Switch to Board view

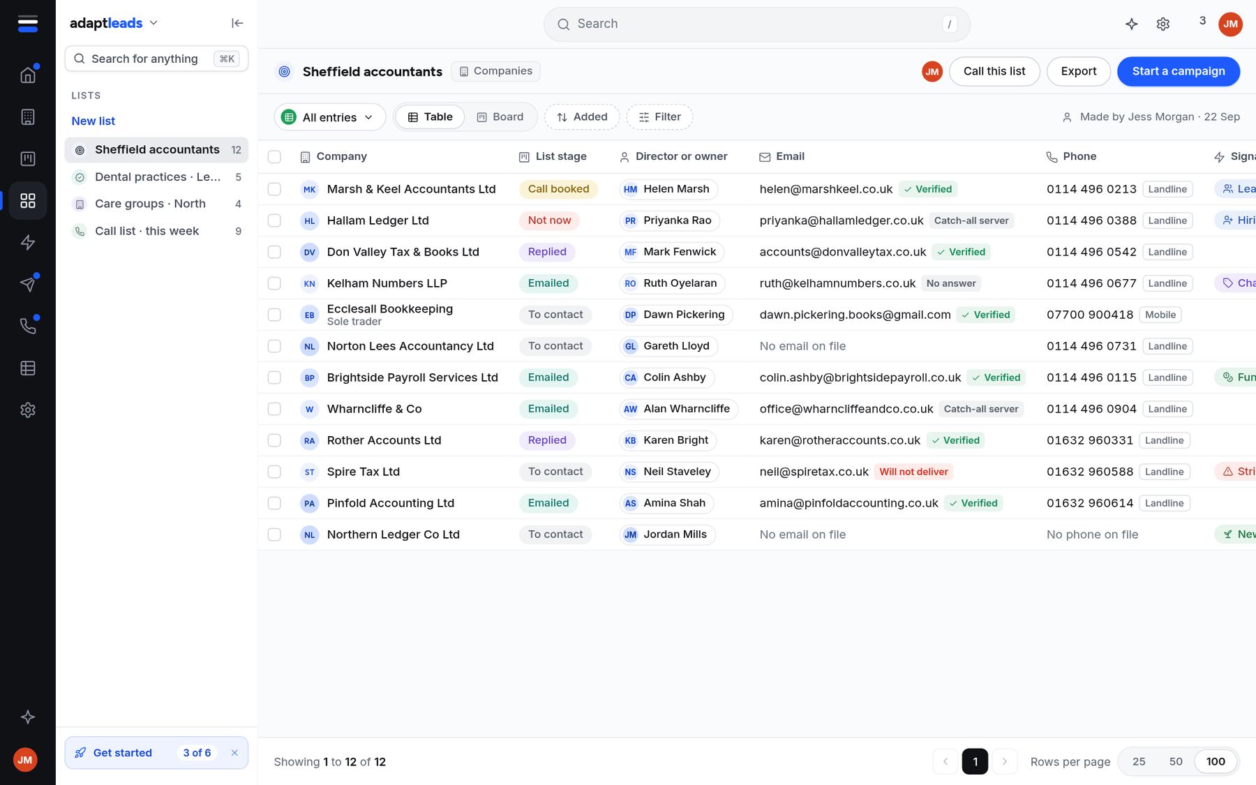point(500,117)
